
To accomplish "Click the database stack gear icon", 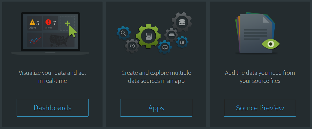I will [x=182, y=22].
